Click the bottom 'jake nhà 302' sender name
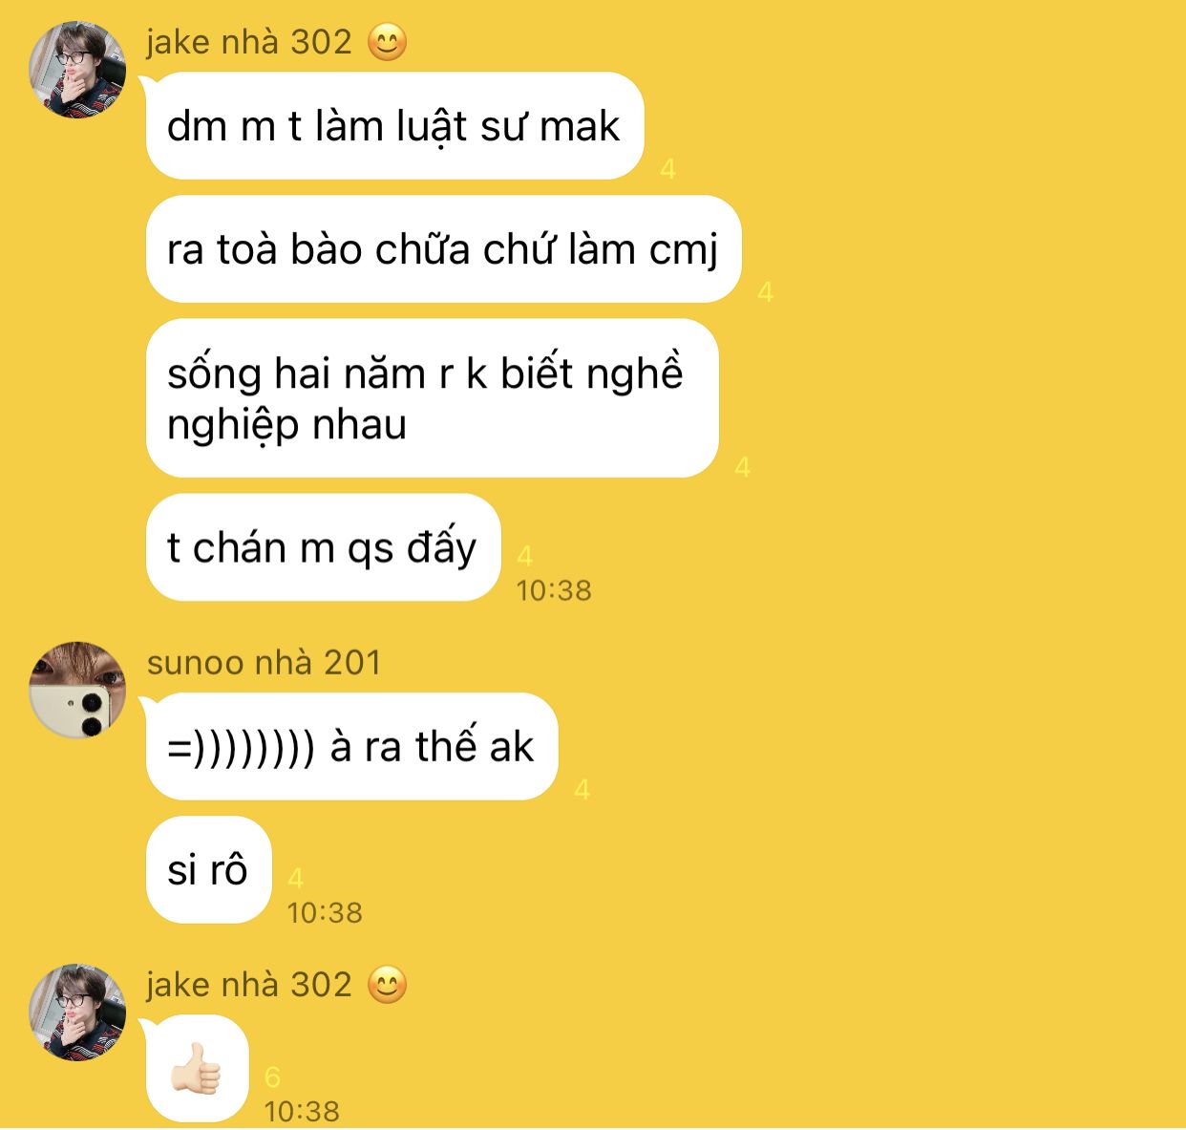Image resolution: width=1186 pixels, height=1130 pixels. 249,985
